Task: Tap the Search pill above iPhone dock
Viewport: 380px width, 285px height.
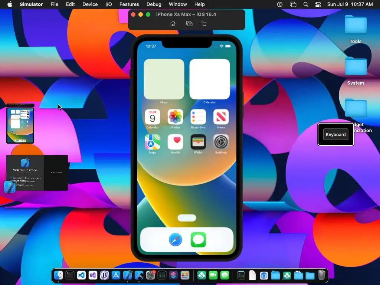Action: [187, 218]
